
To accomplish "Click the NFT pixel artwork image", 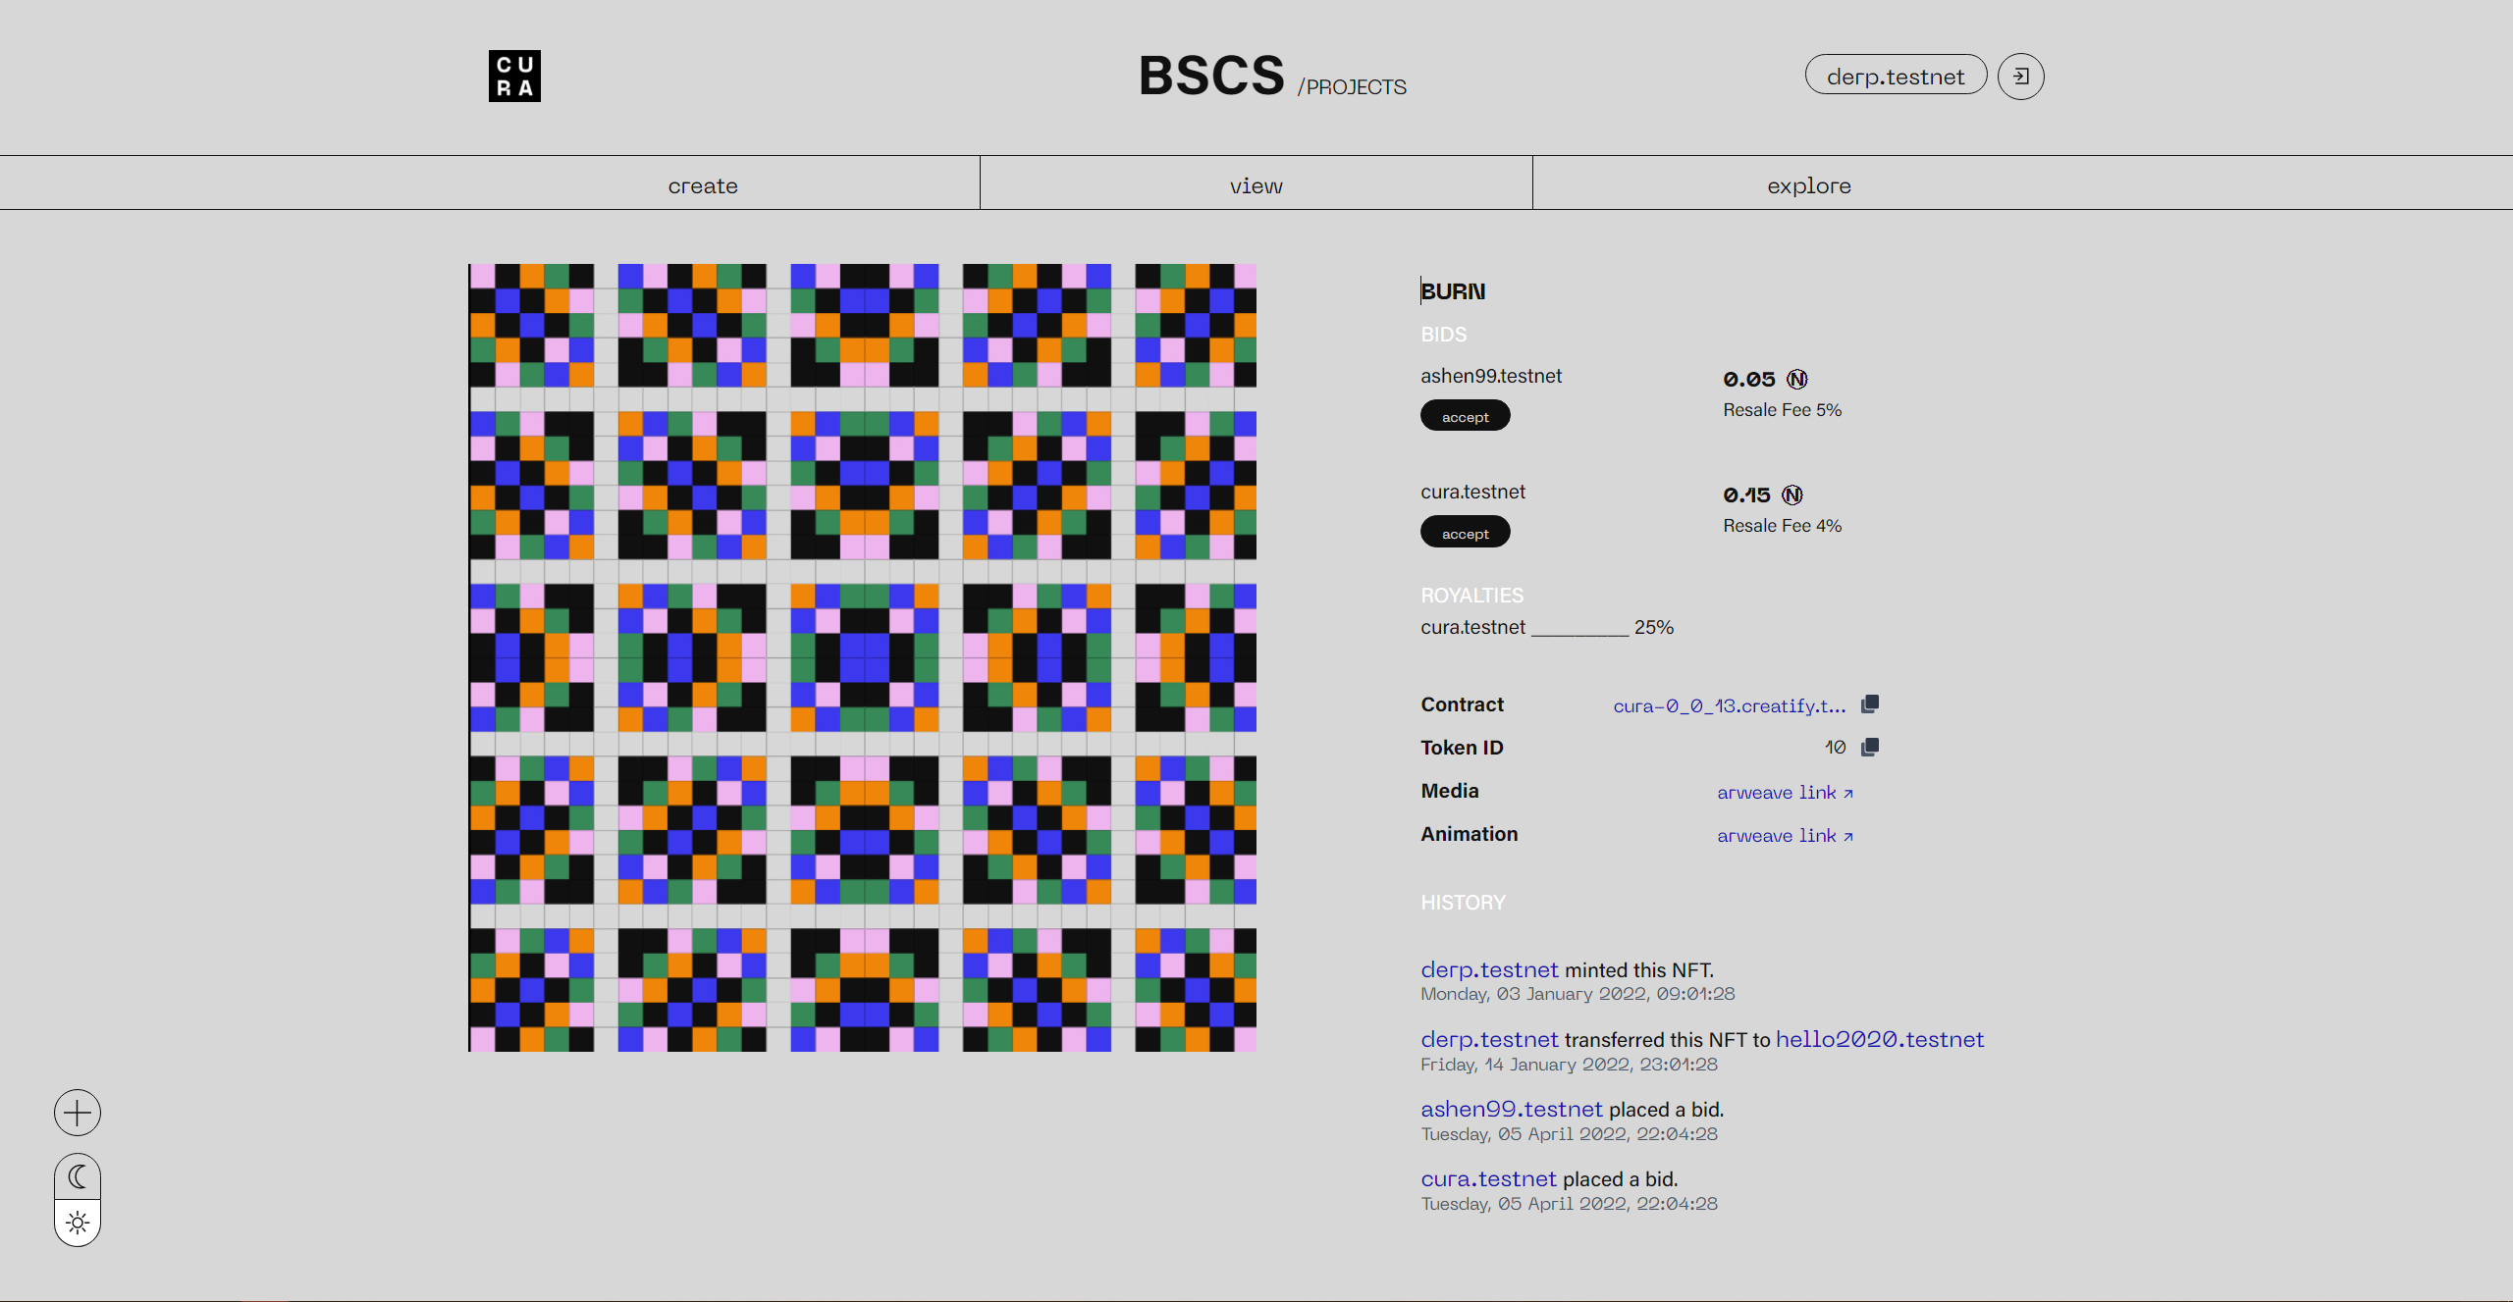I will 862,657.
